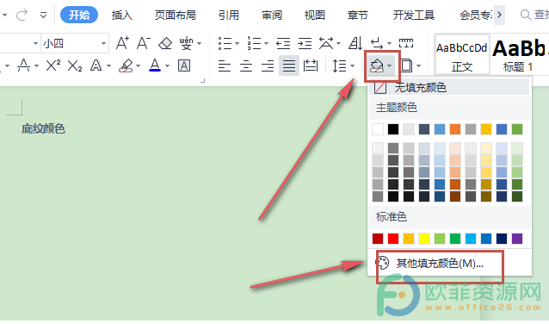Apply the 正文 style
Viewport: 549px width, 324px height.
tap(462, 54)
